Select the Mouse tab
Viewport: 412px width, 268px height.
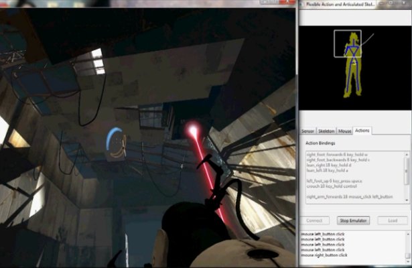(x=345, y=131)
